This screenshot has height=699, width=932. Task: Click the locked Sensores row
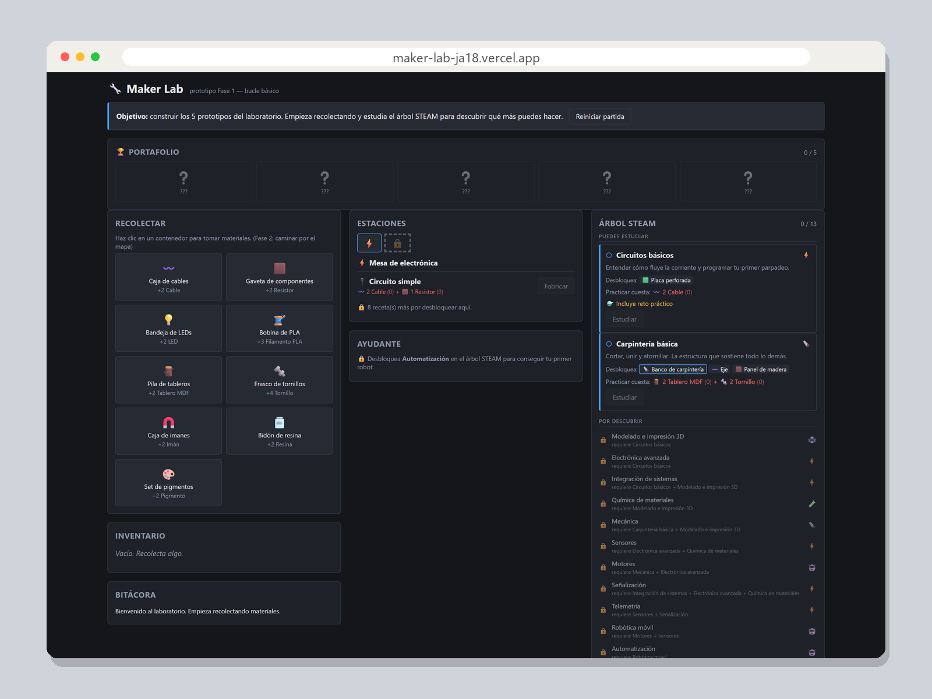click(x=708, y=546)
